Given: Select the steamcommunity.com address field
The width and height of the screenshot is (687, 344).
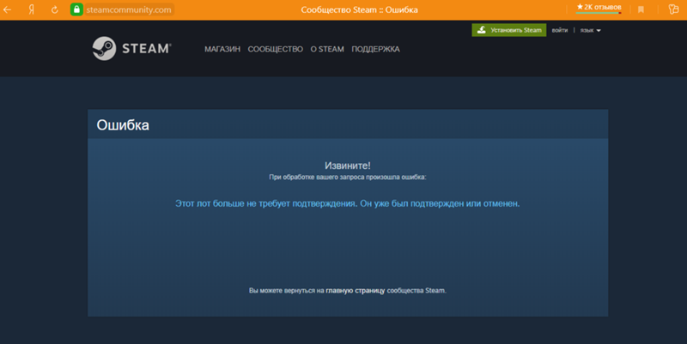Looking at the screenshot, I should 128,9.
